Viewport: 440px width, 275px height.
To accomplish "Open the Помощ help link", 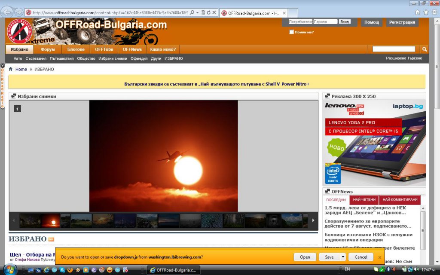I will (x=372, y=22).
